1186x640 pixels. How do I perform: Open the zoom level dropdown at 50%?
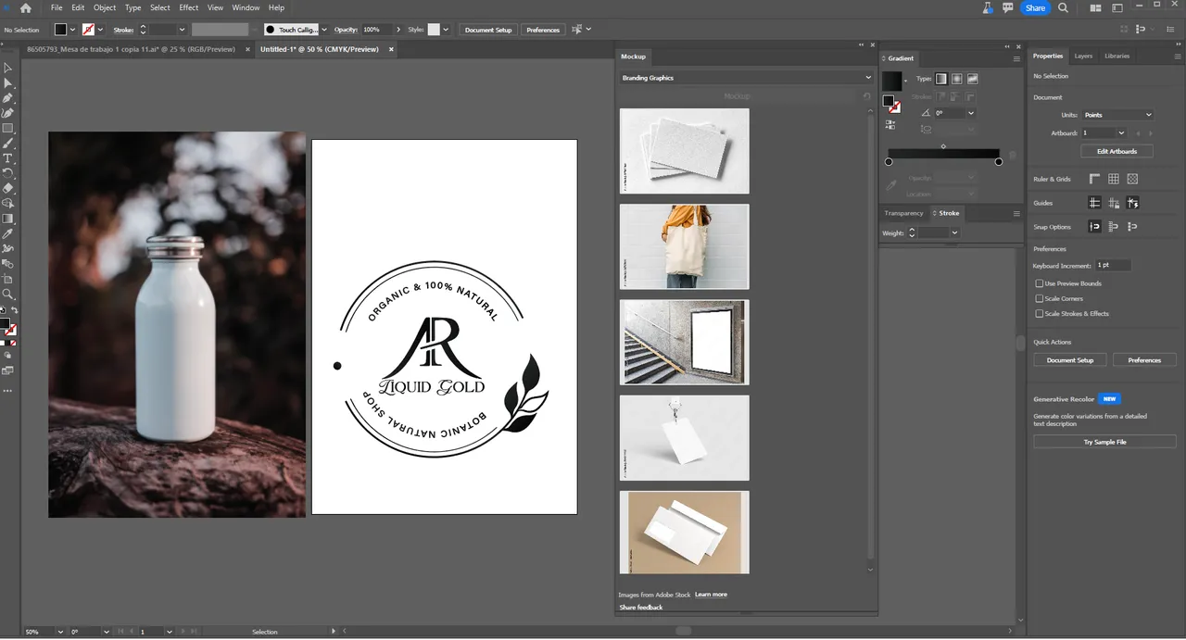[x=60, y=632]
